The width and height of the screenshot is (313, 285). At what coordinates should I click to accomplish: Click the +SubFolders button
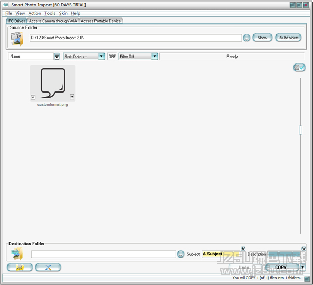click(288, 38)
